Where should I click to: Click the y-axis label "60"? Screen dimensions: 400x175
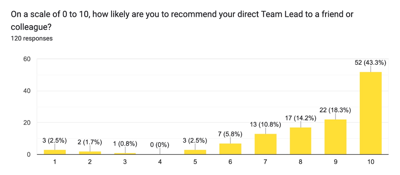click(x=27, y=59)
